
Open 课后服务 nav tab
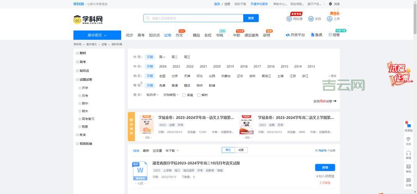pyautogui.click(x=252, y=35)
